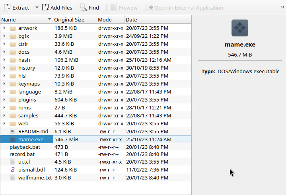The image size is (286, 195).
Task: Click the large mame.exe preview icon
Action: (x=240, y=28)
